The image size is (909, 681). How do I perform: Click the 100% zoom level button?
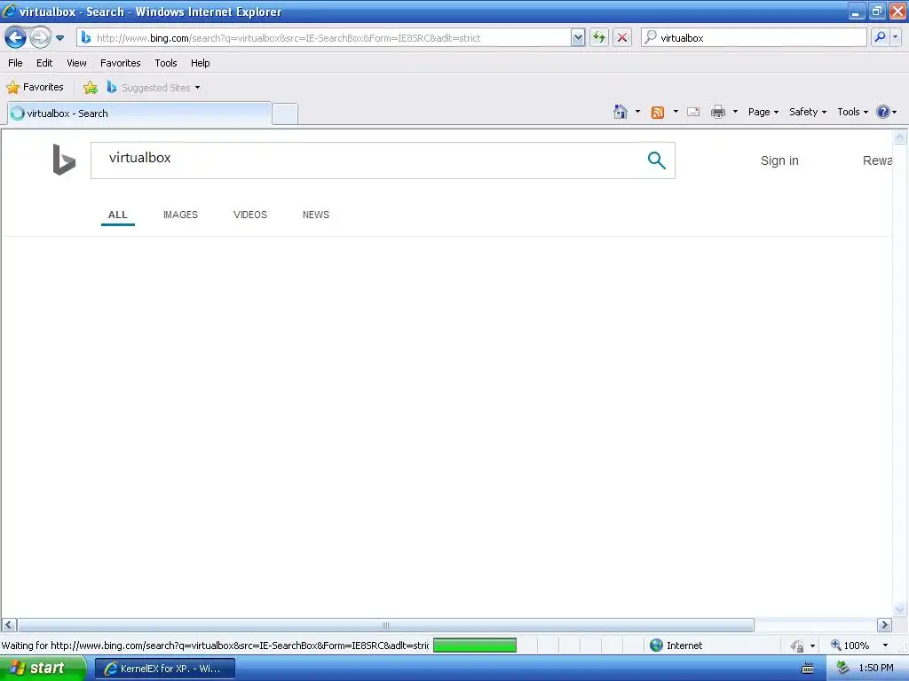[x=850, y=646]
